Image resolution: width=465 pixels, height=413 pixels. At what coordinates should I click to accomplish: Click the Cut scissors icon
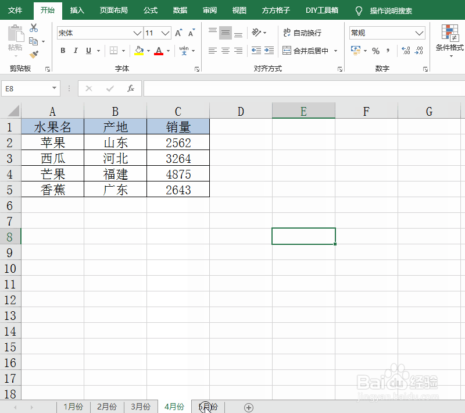[x=34, y=28]
